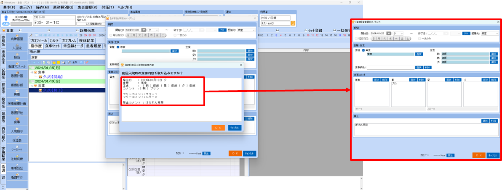Click 削除 next to 食事病名 in right-hand window

tap(428, 68)
